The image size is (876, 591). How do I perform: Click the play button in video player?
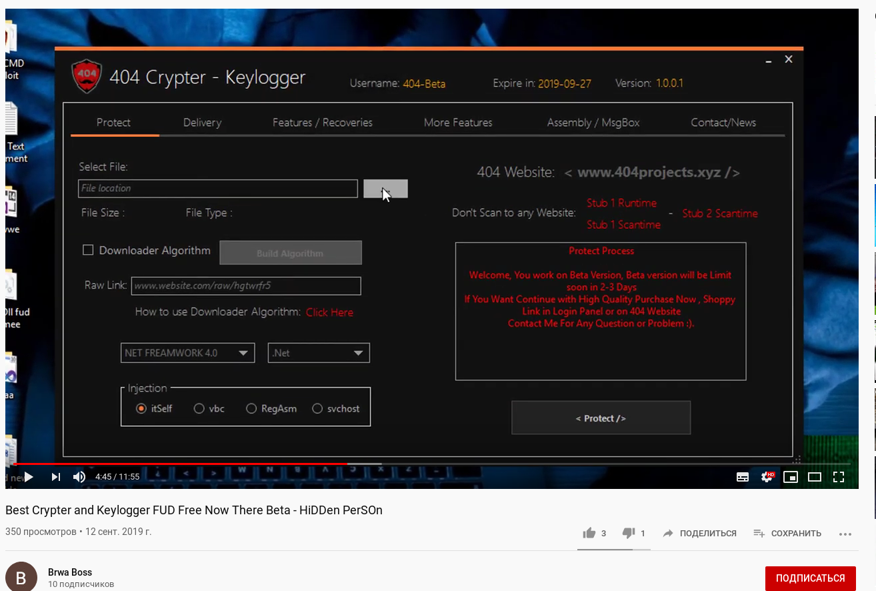[x=29, y=476]
